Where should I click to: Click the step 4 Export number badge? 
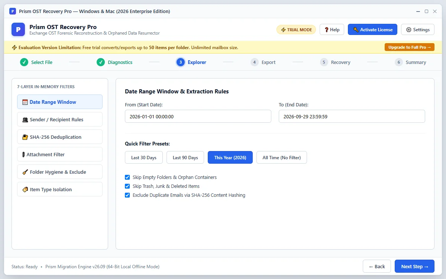pyautogui.click(x=255, y=62)
